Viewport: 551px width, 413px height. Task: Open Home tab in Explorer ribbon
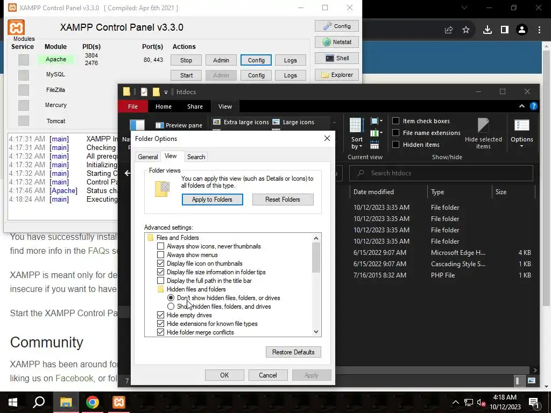click(164, 106)
